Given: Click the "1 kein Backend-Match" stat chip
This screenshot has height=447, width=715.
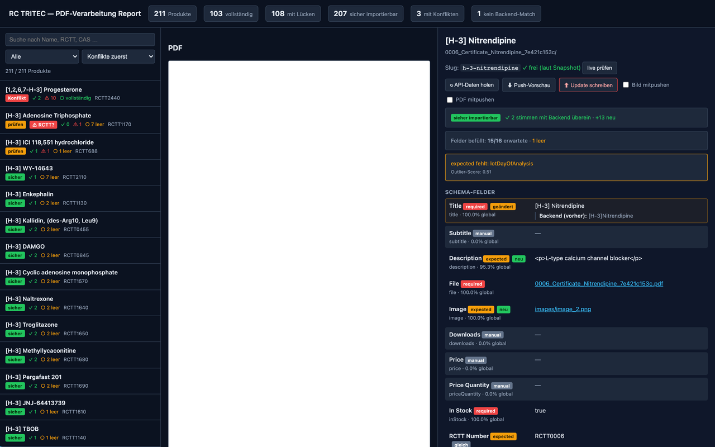Looking at the screenshot, I should [x=506, y=14].
